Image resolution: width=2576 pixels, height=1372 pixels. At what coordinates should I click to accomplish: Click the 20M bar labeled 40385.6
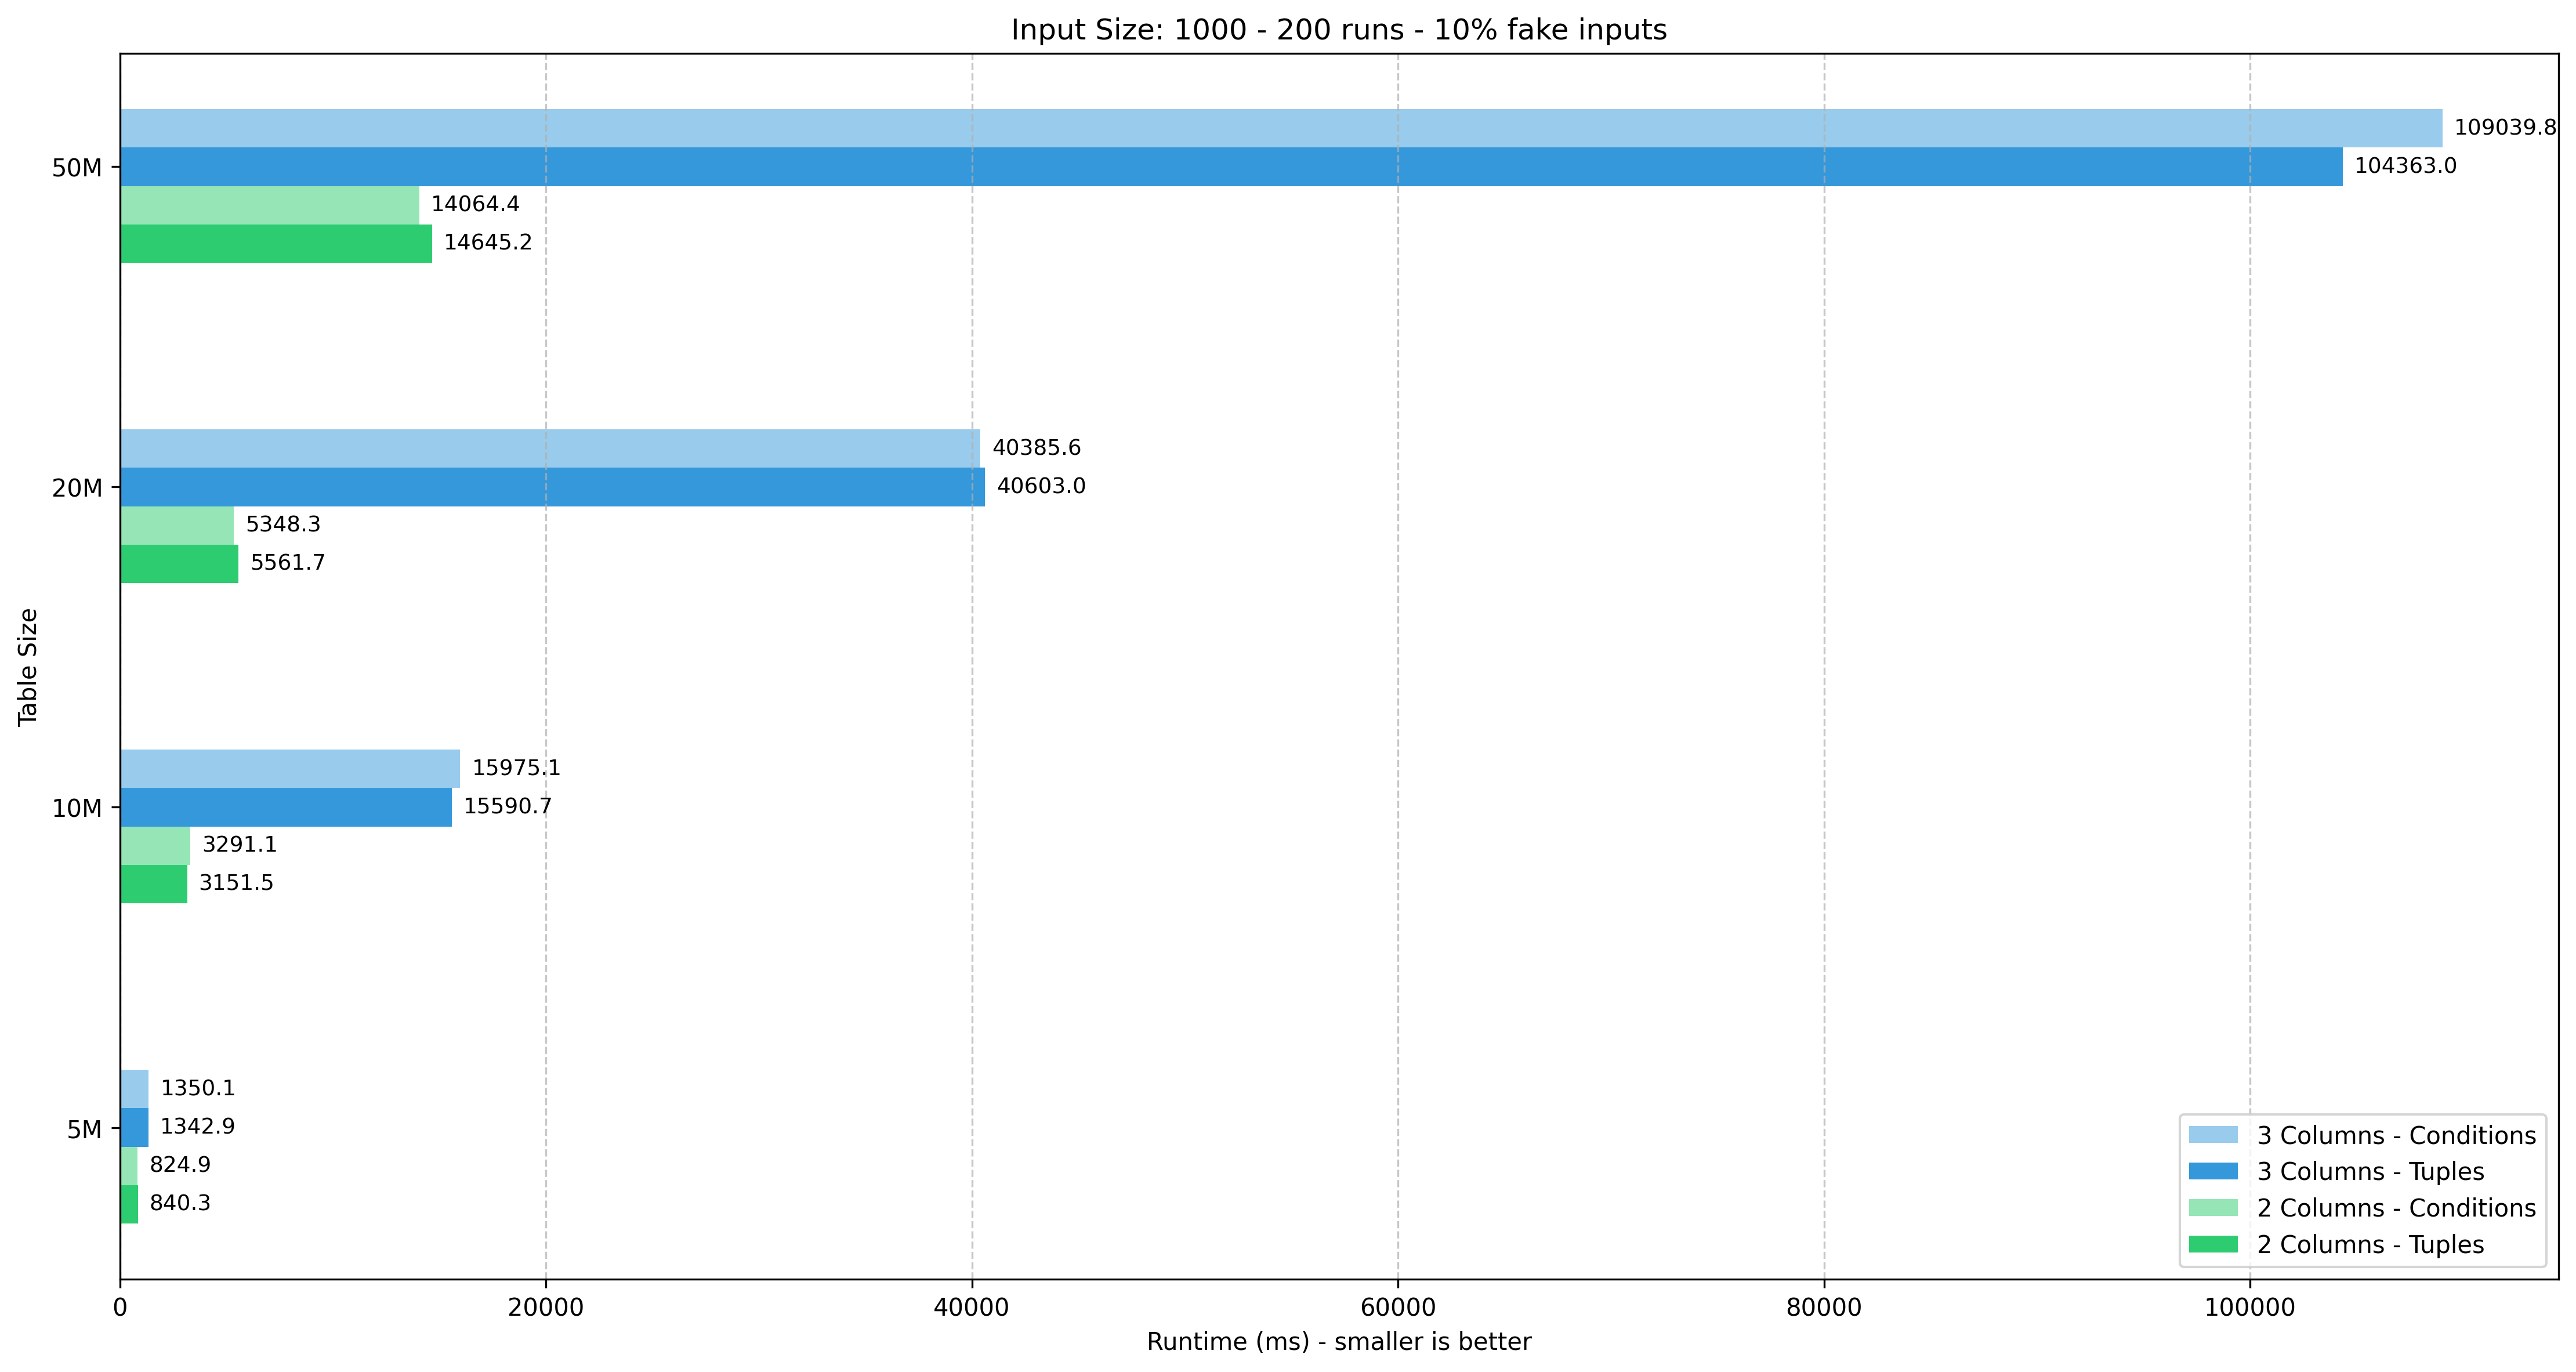(550, 448)
